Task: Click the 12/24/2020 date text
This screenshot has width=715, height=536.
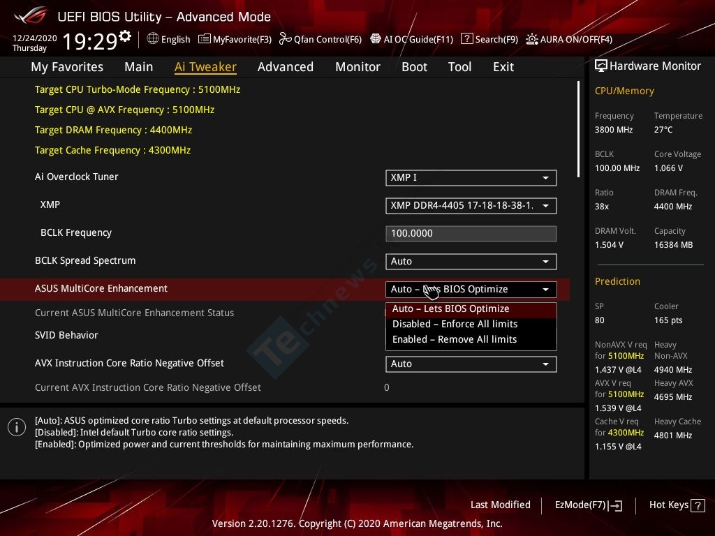Action: (35, 38)
